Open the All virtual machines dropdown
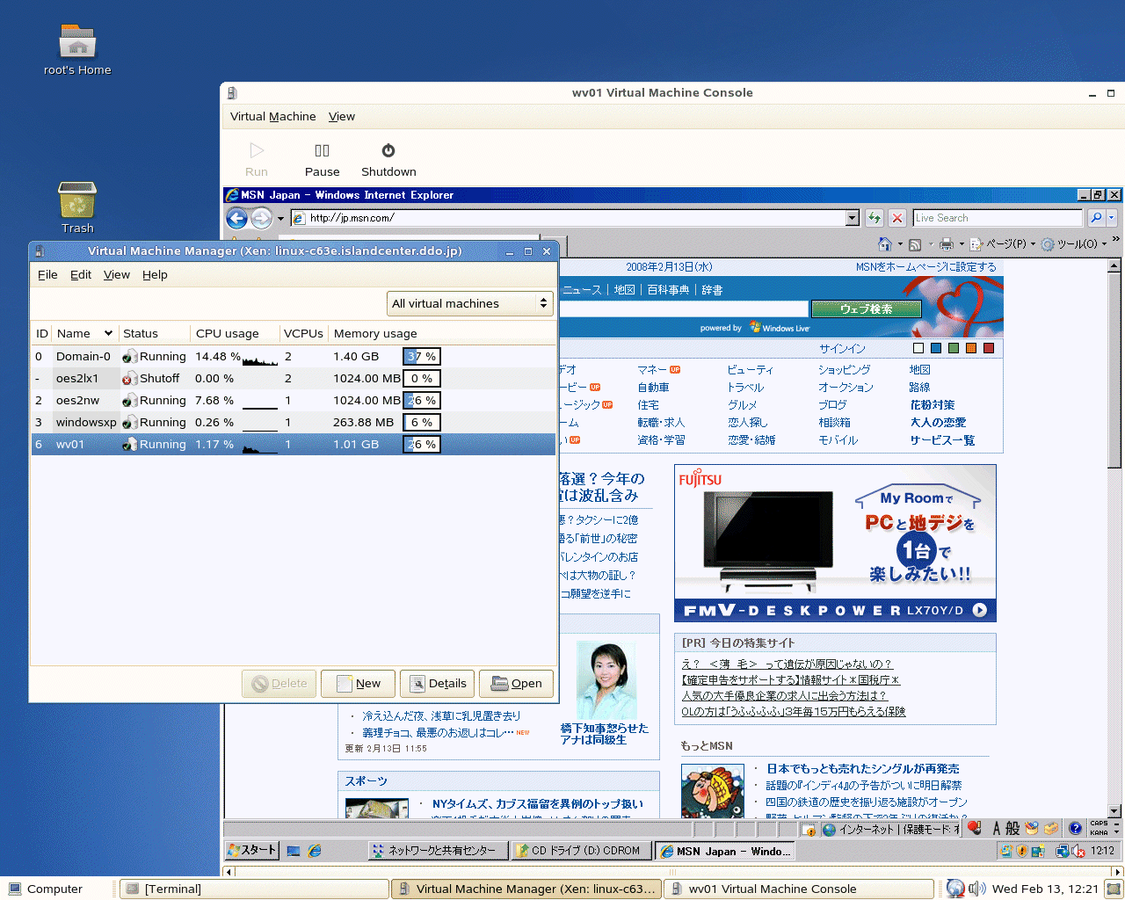Image resolution: width=1125 pixels, height=900 pixels. [470, 303]
